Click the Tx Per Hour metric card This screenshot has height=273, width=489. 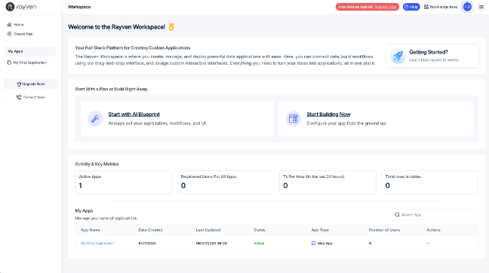328,182
